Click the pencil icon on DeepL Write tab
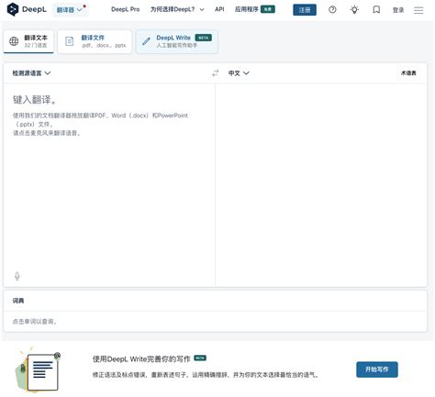The height and width of the screenshot is (397, 435). click(146, 41)
